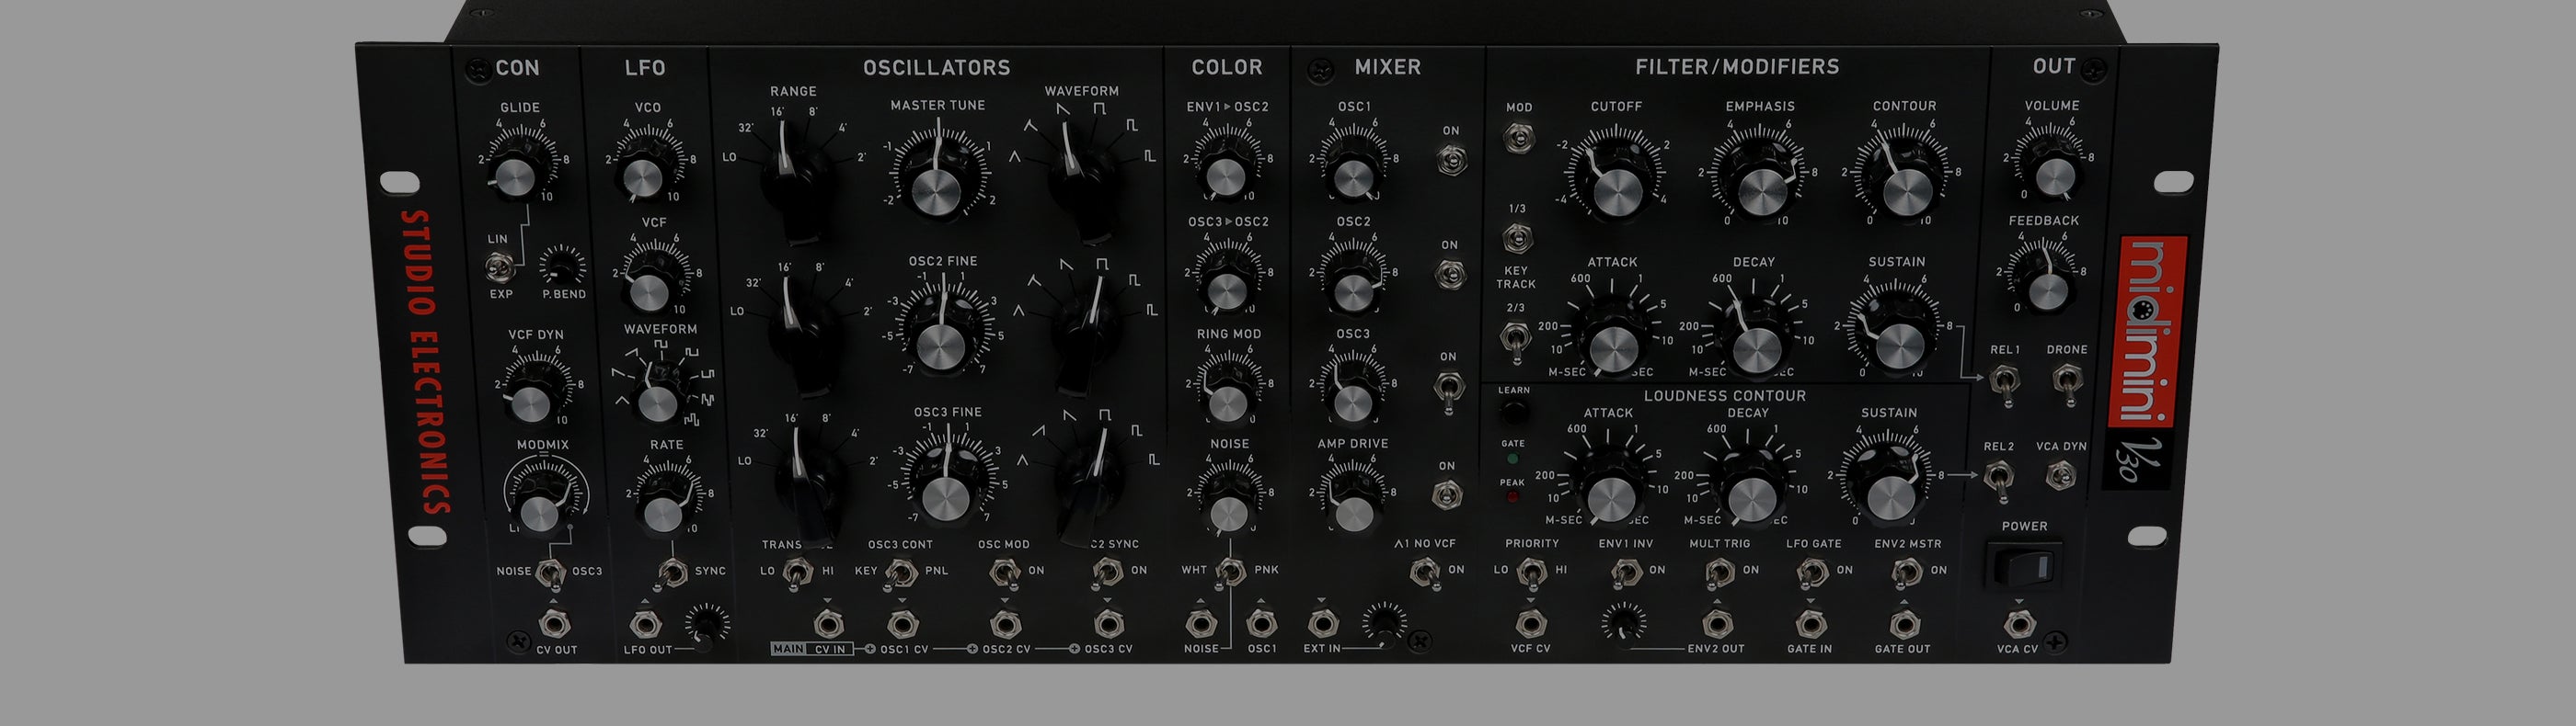Click the VCF DYN knob
The height and width of the screenshot is (726, 2576).
(x=531, y=403)
